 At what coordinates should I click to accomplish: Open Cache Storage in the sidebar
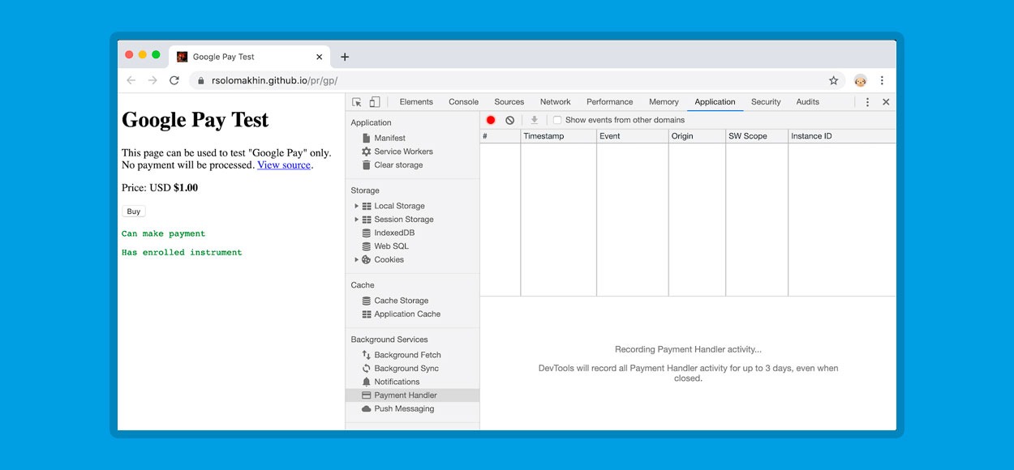(x=401, y=301)
